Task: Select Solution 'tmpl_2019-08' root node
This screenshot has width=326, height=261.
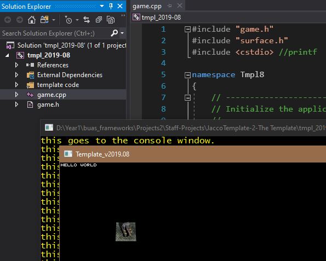Action: 66,45
